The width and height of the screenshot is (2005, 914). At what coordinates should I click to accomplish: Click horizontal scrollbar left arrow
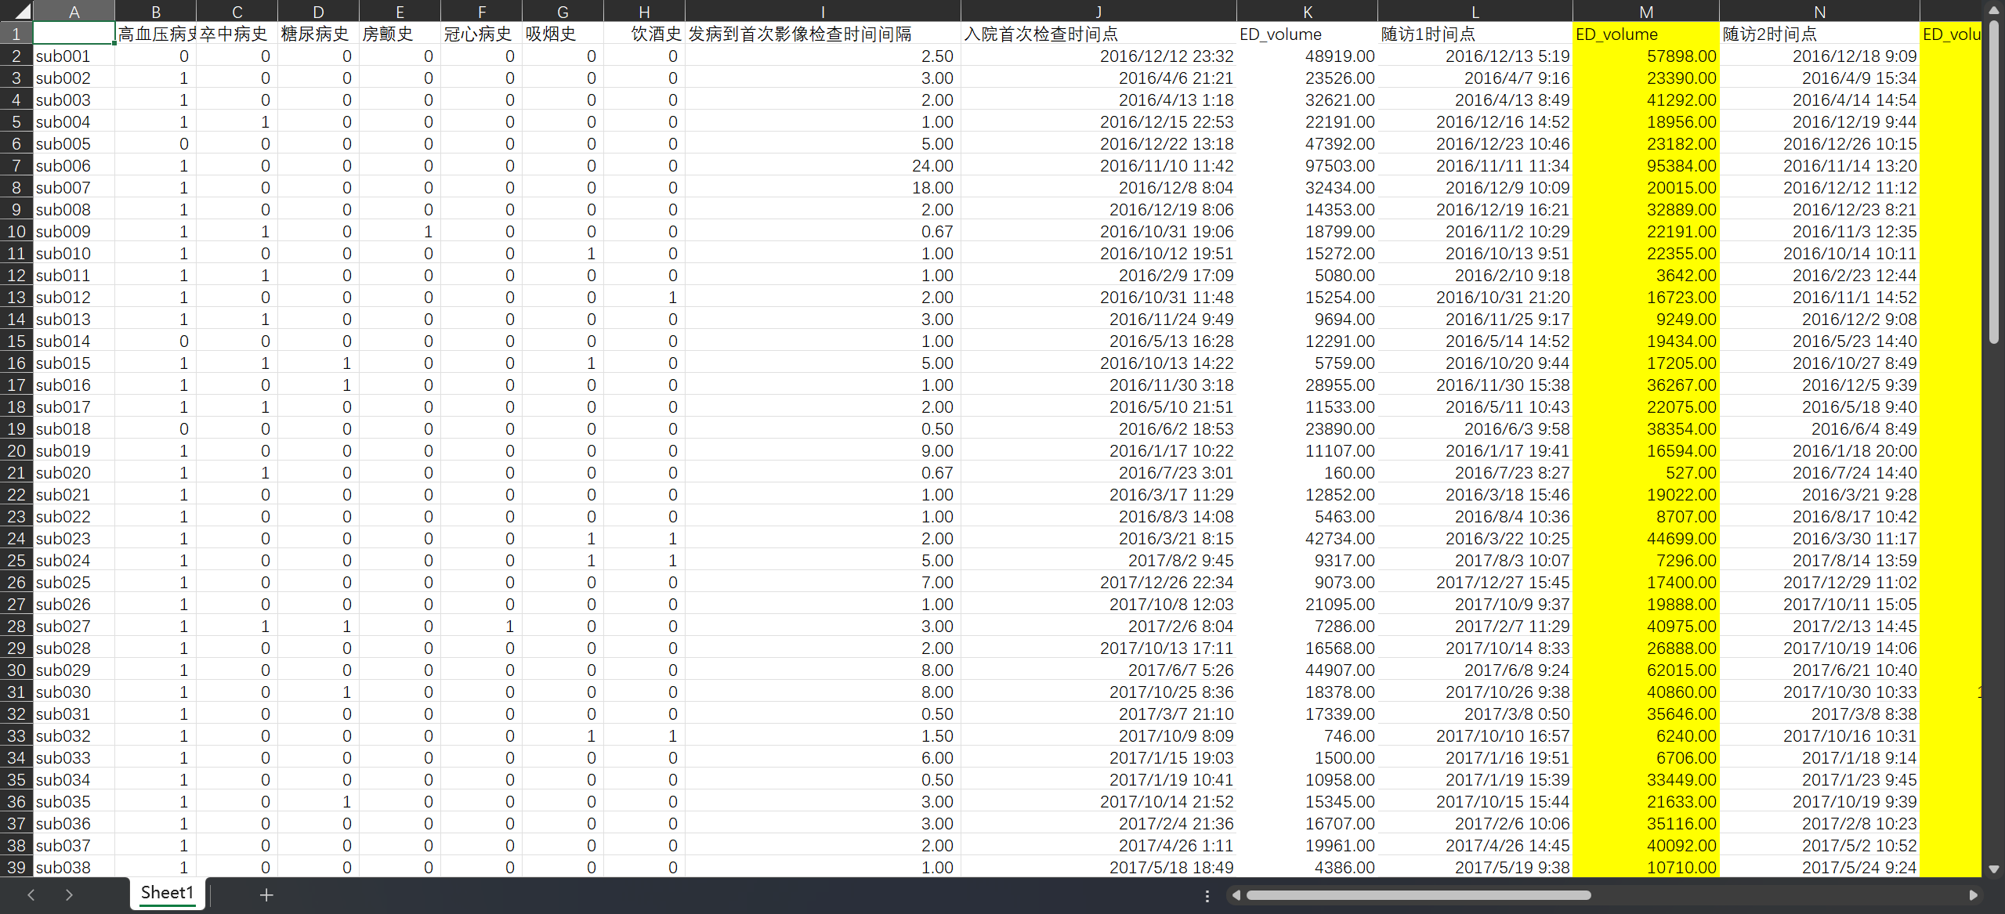1236,895
